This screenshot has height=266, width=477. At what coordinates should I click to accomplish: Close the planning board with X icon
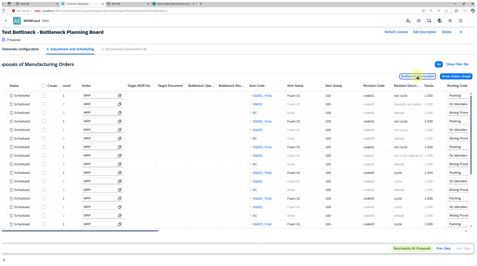click(461, 32)
